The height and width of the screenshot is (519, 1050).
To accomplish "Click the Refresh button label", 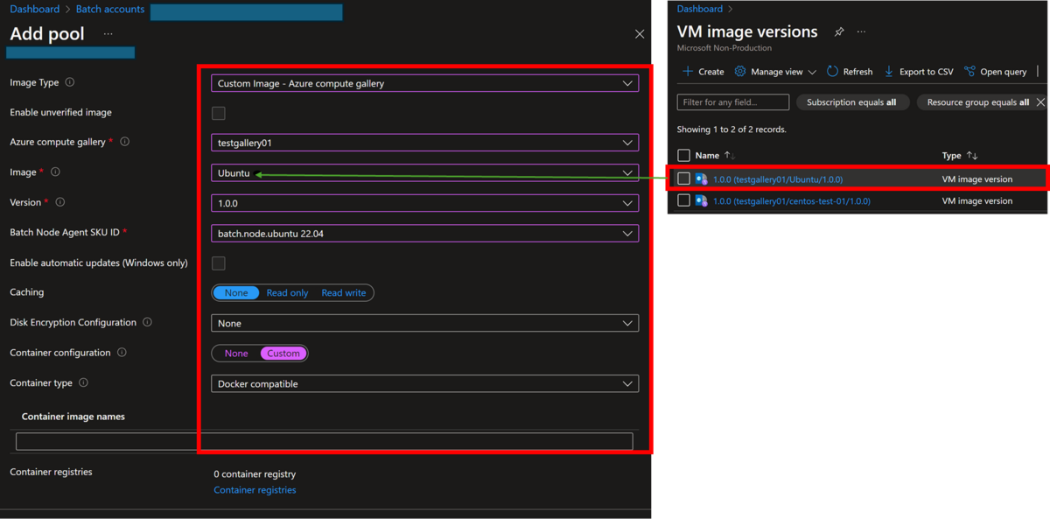I will point(857,72).
